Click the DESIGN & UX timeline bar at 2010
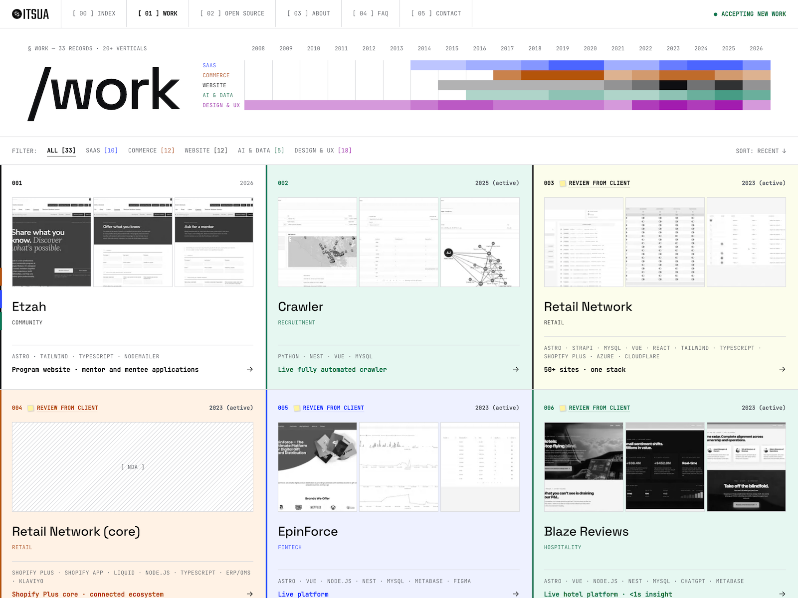Image resolution: width=798 pixels, height=598 pixels. click(x=314, y=105)
